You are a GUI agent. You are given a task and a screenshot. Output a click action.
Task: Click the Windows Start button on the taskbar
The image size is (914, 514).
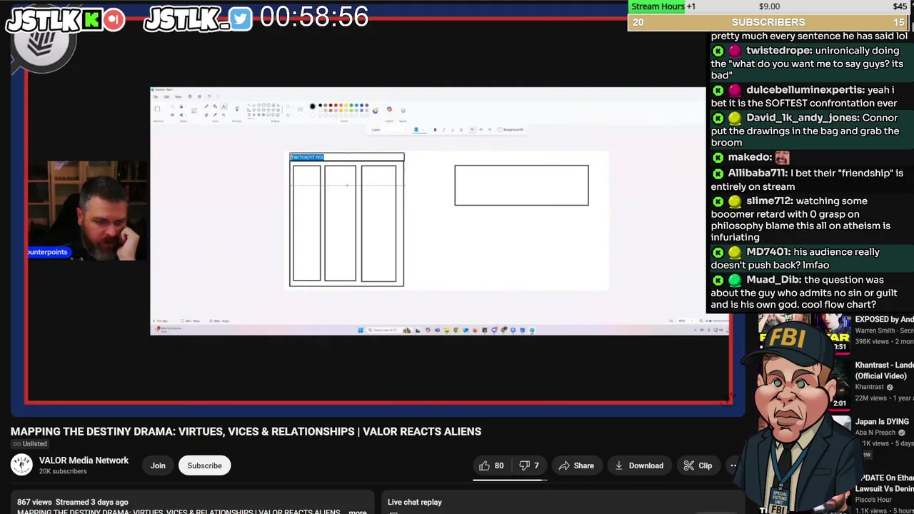(360, 330)
